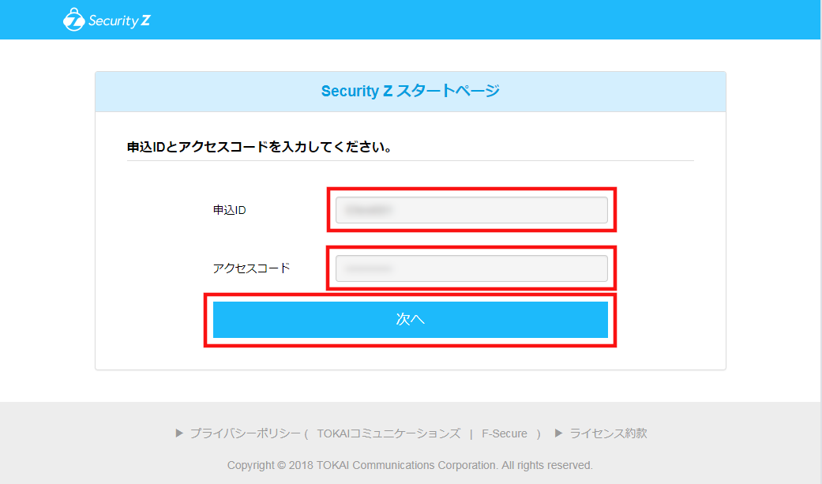The image size is (822, 484).
Task: Click the アクセスコード input field
Action: click(x=471, y=268)
